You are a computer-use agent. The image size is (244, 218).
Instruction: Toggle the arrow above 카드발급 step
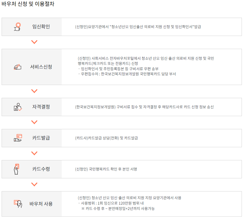click(34, 122)
